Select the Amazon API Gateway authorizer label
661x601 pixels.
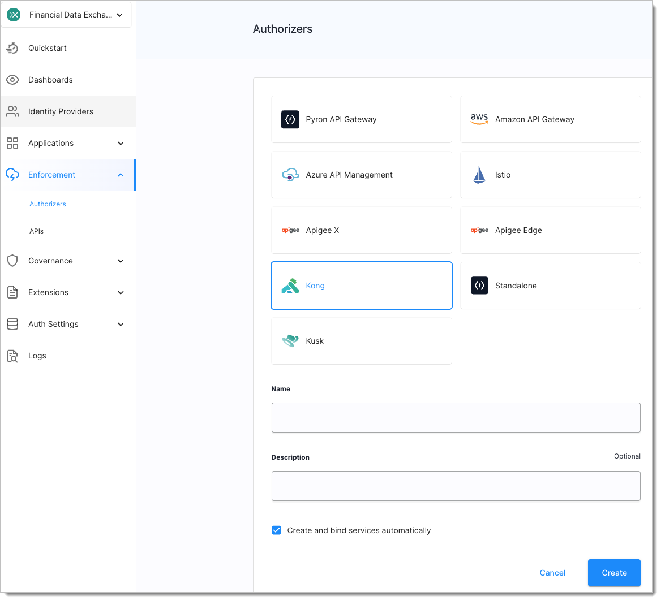click(535, 120)
